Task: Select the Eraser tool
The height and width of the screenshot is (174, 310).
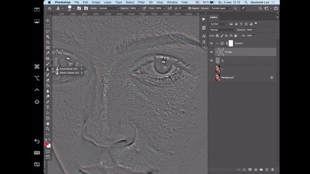Action: pos(47,80)
